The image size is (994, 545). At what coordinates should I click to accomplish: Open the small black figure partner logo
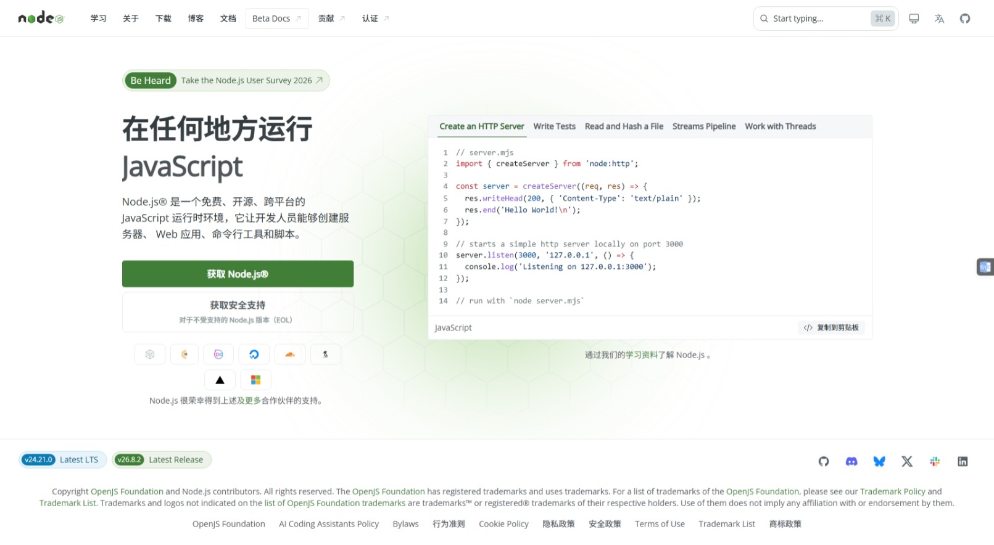[x=325, y=354]
